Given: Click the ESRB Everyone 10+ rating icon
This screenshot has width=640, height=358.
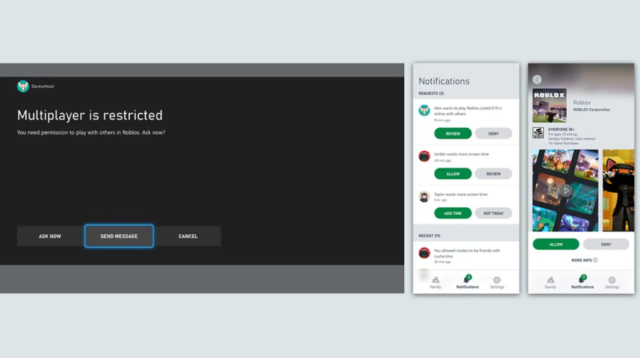Looking at the screenshot, I should (x=538, y=132).
